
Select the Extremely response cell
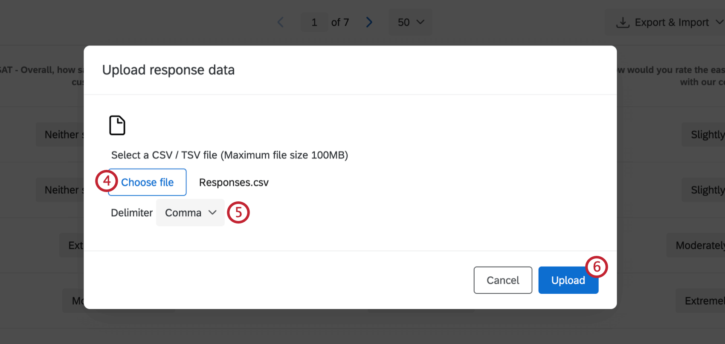[704, 301]
